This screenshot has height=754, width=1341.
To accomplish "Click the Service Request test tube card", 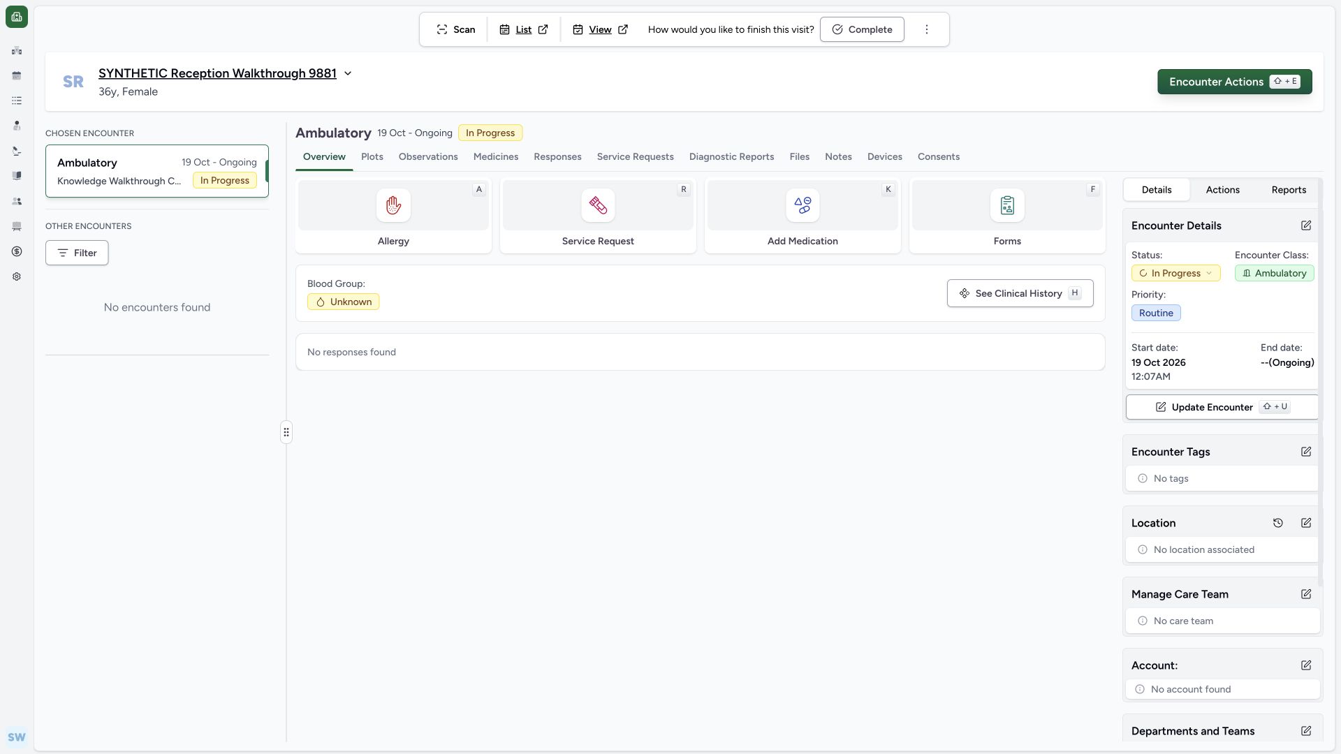I will point(598,216).
